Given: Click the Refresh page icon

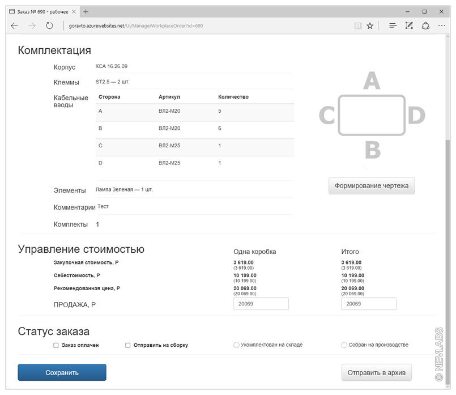Looking at the screenshot, I should point(49,26).
